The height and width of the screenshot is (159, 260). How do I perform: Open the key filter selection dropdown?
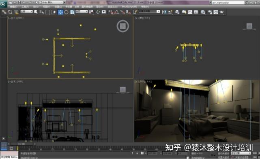[x=241, y=153]
